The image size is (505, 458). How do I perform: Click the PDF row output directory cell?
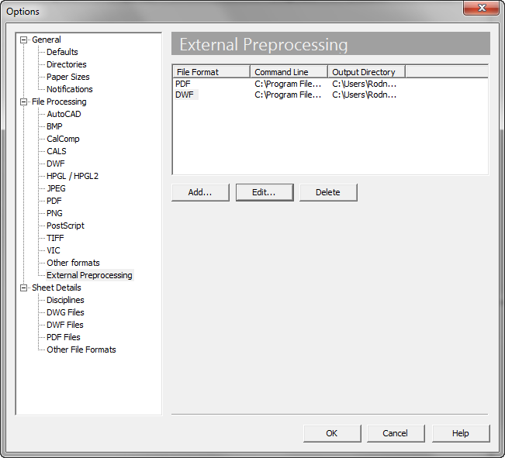(x=365, y=84)
